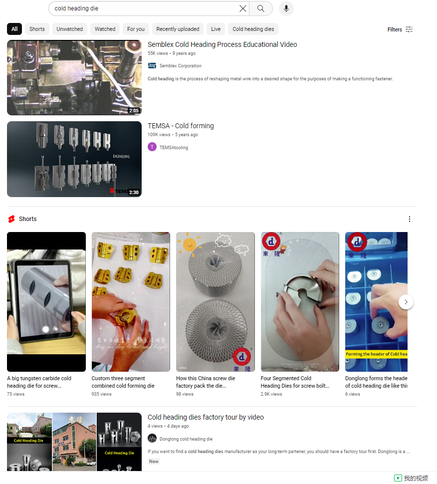
Task: Open the Semblex Corporation channel avatar
Action: (152, 66)
